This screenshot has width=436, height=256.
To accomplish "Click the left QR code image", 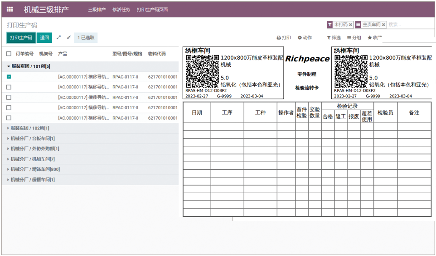I will pos(202,71).
